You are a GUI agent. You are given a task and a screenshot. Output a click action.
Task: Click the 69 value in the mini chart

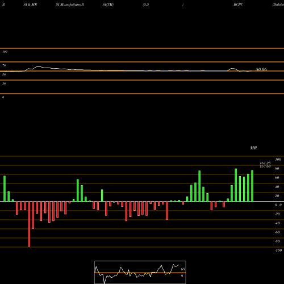point(183,269)
